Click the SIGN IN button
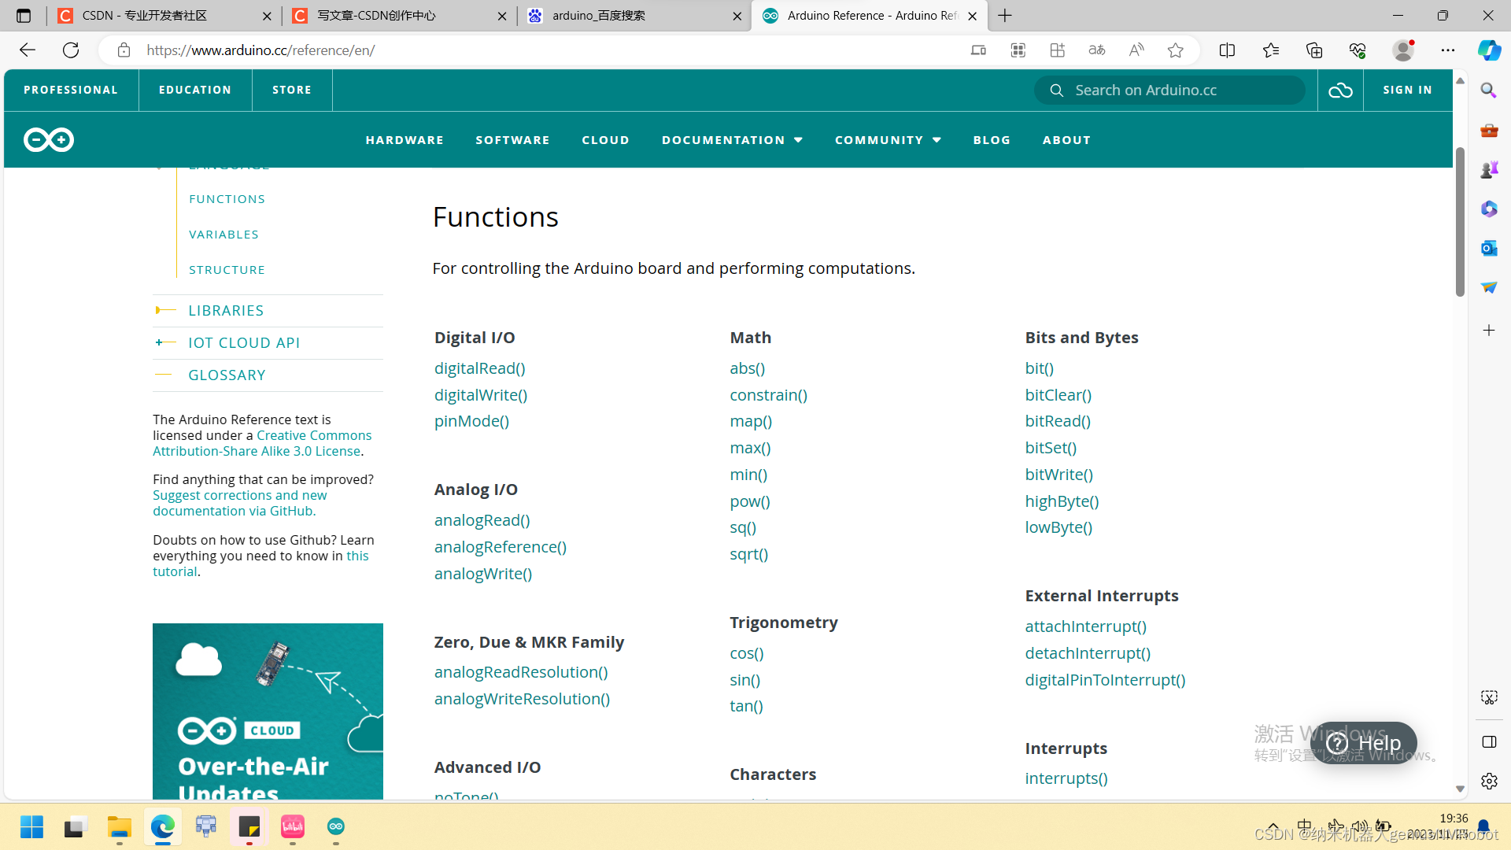The width and height of the screenshot is (1511, 850). tap(1407, 89)
